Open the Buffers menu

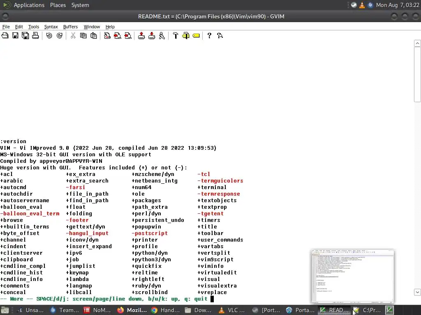[x=70, y=27]
